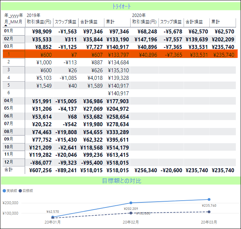Click the sort arrow under 月_MM月 header
This screenshot has width=241, height=229.
point(6,26)
